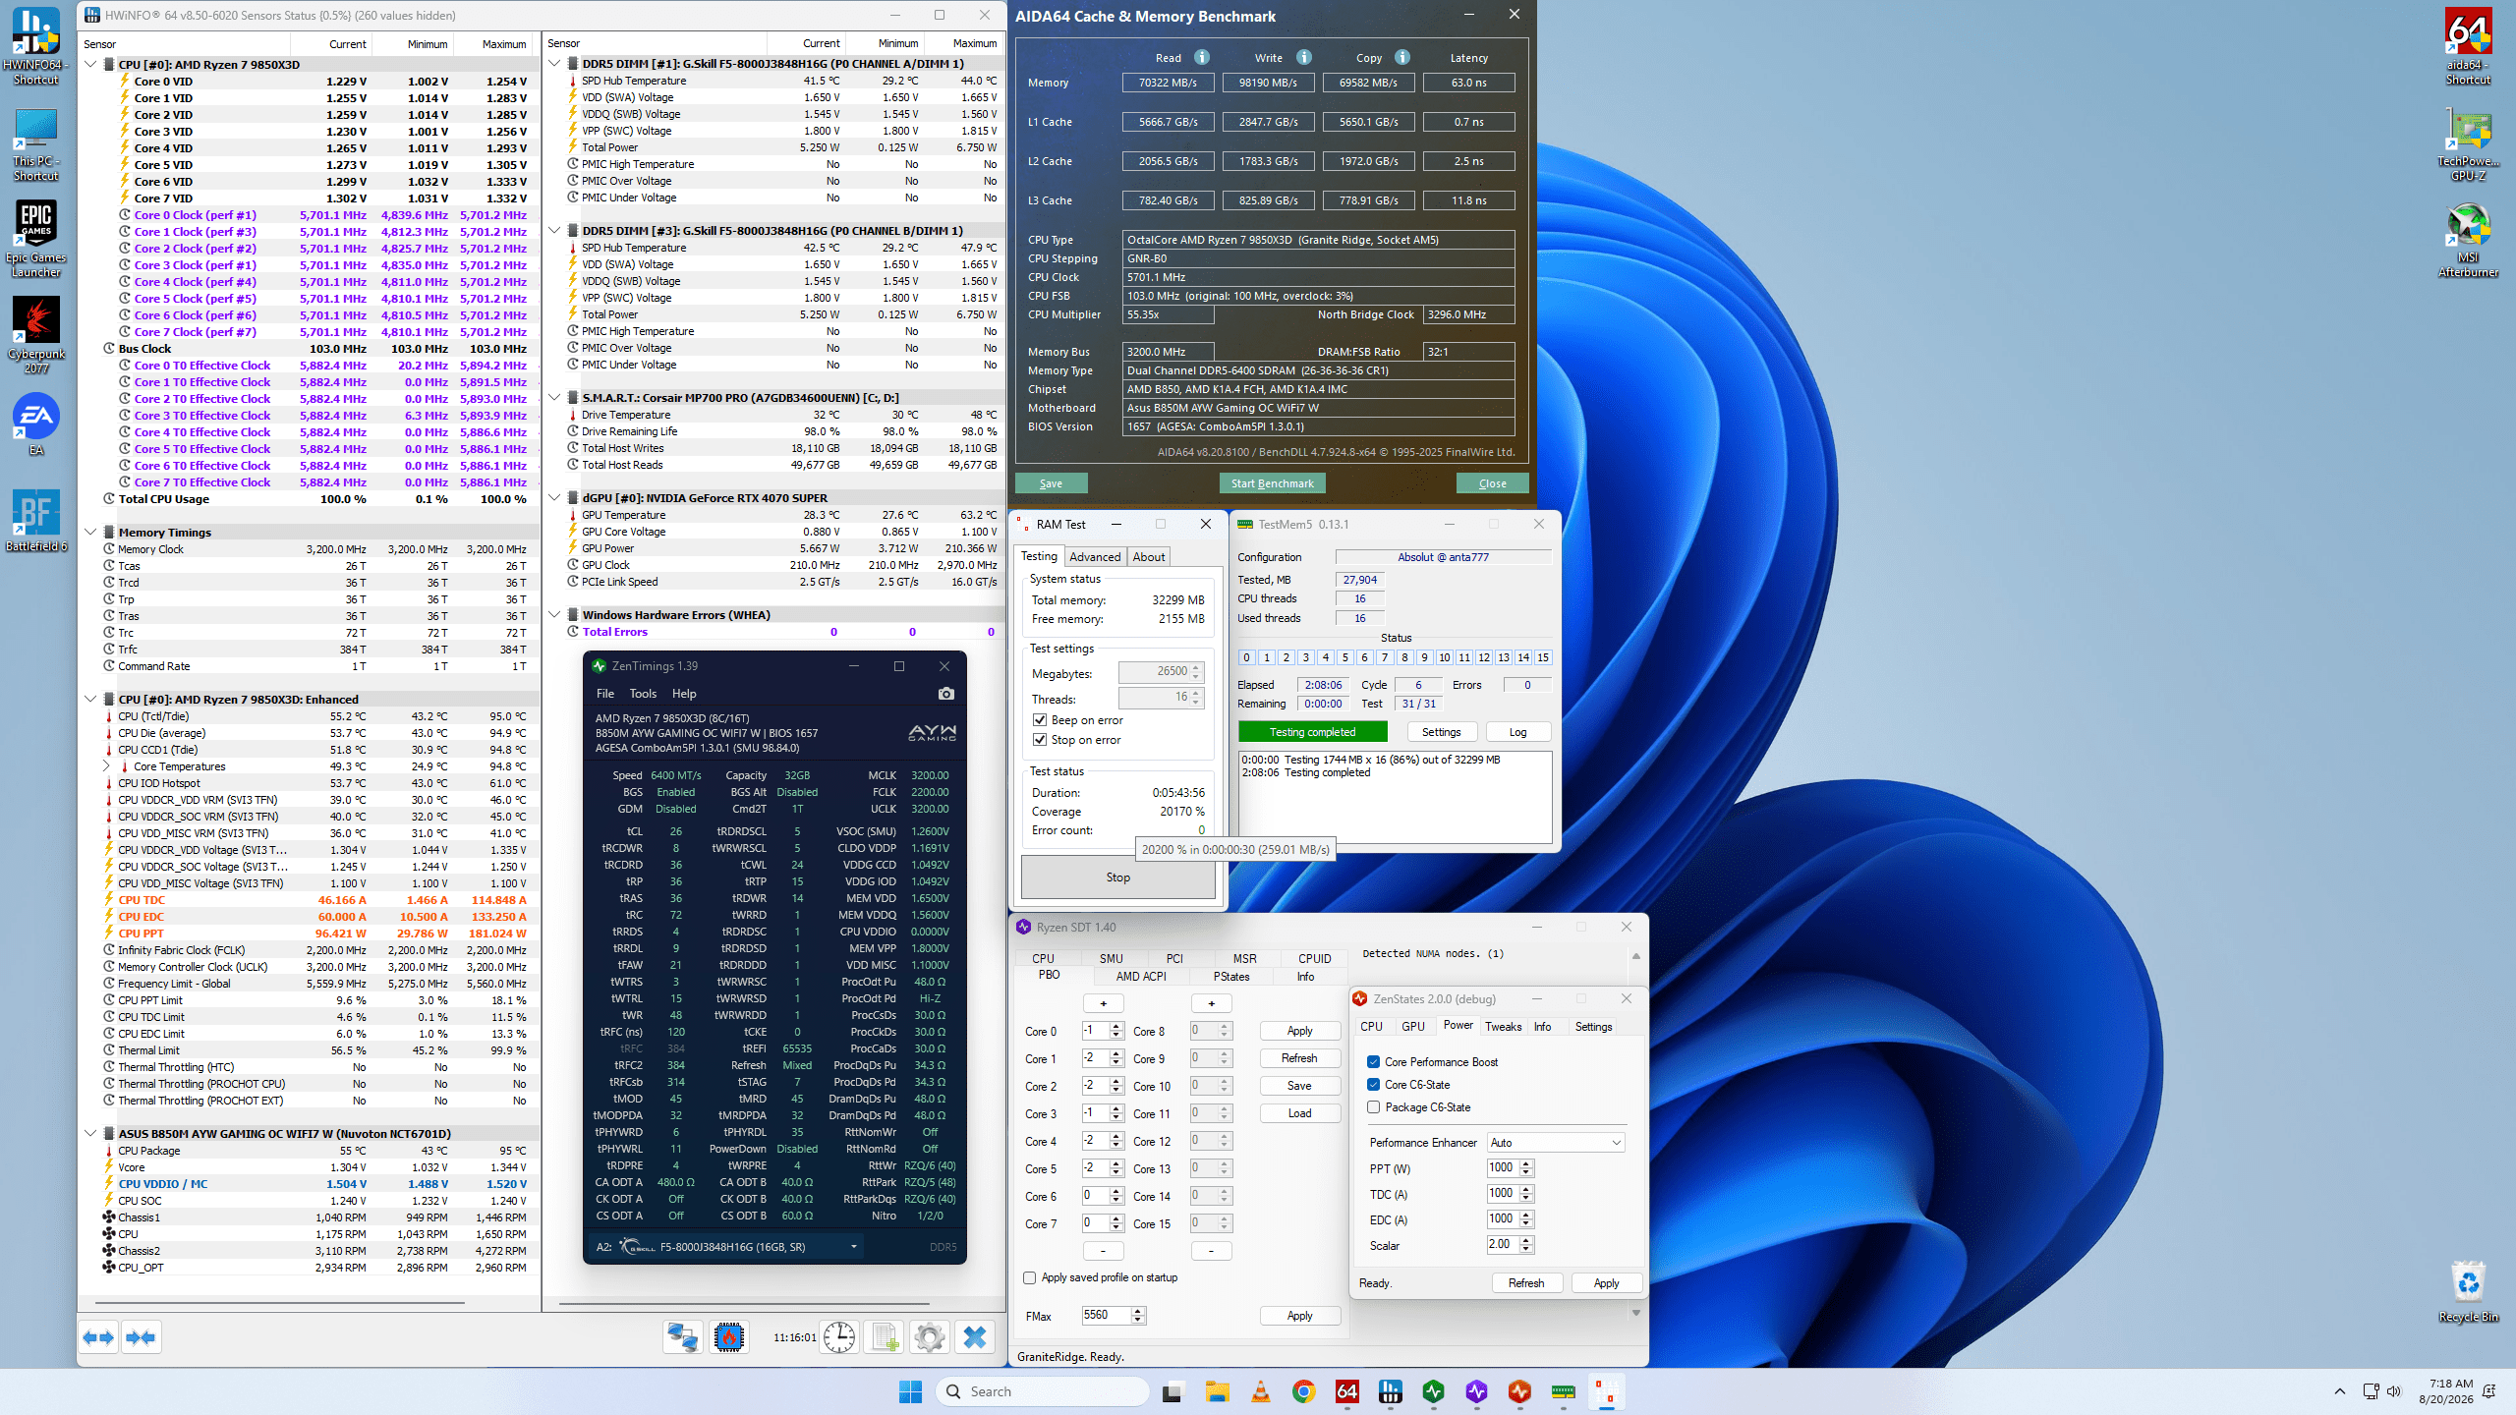Open VLC from the taskbar
This screenshot has width=2516, height=1415.
click(1260, 1391)
